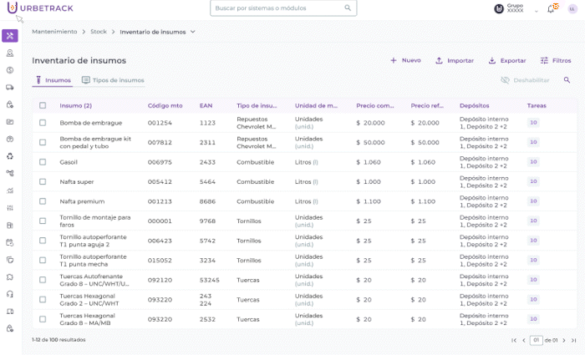Go to the next page arrow
The image size is (585, 355).
click(564, 340)
